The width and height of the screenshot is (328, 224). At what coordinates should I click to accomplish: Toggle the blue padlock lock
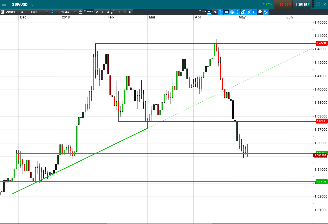53,12
